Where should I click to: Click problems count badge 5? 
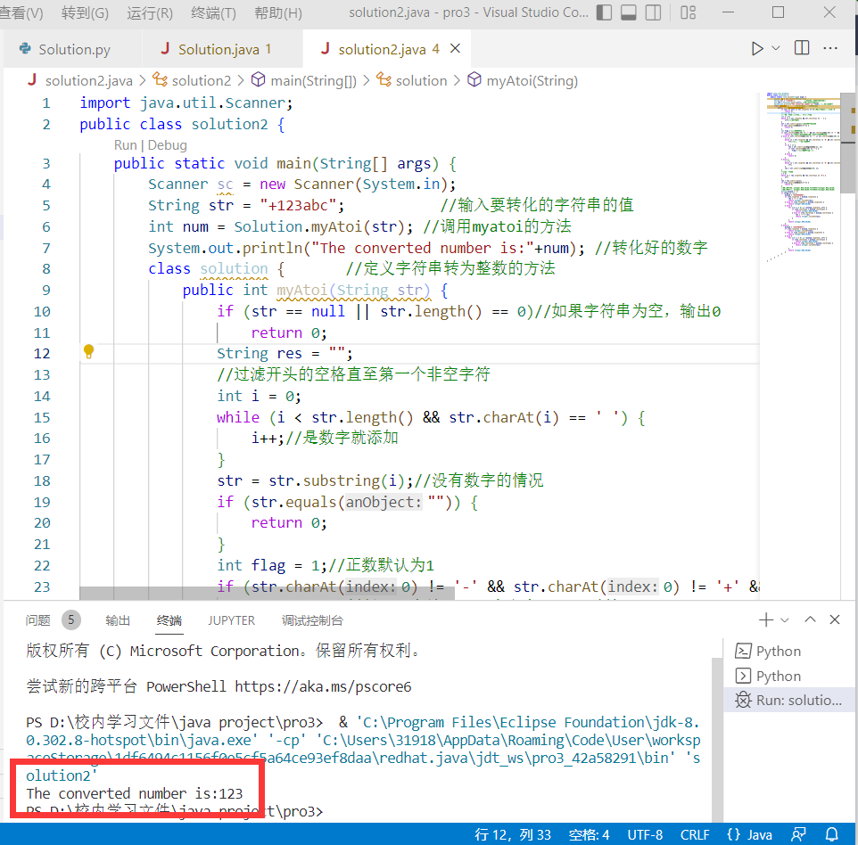coord(71,620)
